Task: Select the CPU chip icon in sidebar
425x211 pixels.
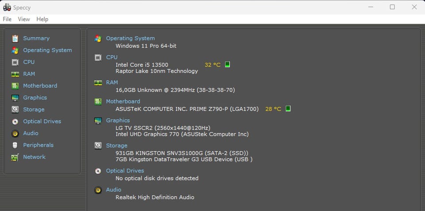Action: coord(15,62)
